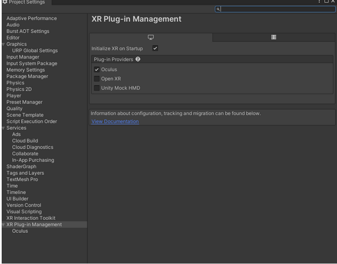Click the Project Settings gear icon
The width and height of the screenshot is (337, 264).
coord(4,2)
